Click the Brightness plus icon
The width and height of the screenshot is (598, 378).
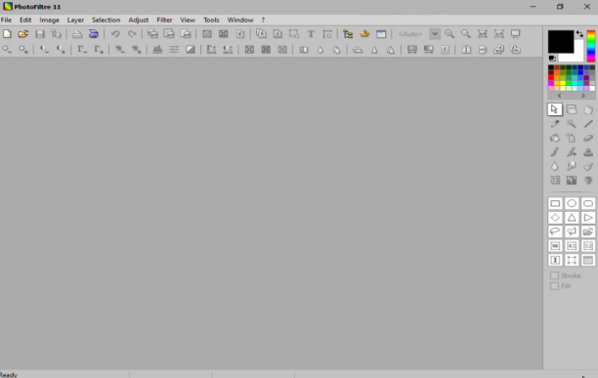[23, 50]
